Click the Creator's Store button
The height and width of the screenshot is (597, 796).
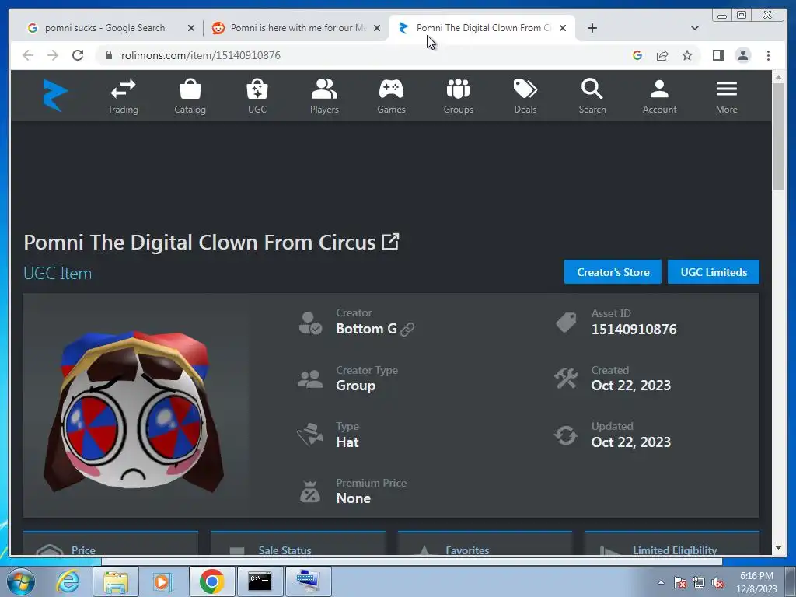point(613,272)
